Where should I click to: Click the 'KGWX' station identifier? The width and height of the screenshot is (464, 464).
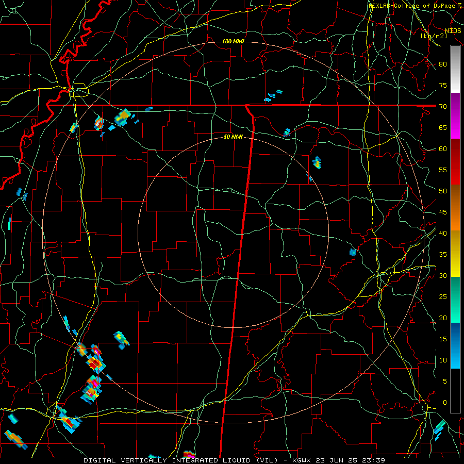302,460
